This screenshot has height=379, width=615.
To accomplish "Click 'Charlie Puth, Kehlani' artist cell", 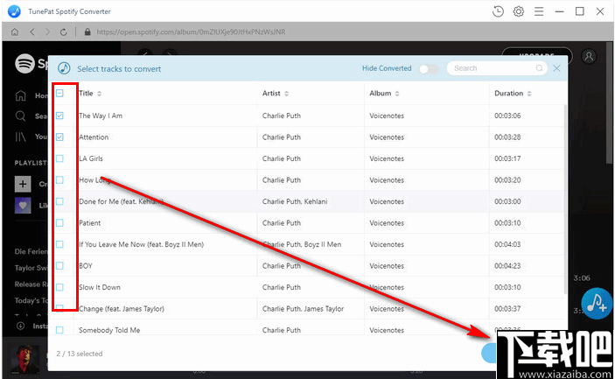I will (x=295, y=201).
